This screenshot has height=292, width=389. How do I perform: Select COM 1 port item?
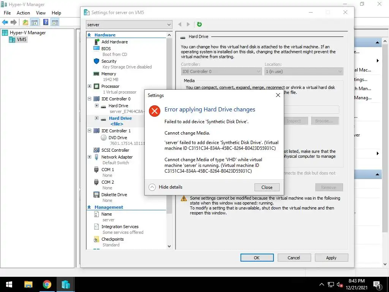(108, 170)
